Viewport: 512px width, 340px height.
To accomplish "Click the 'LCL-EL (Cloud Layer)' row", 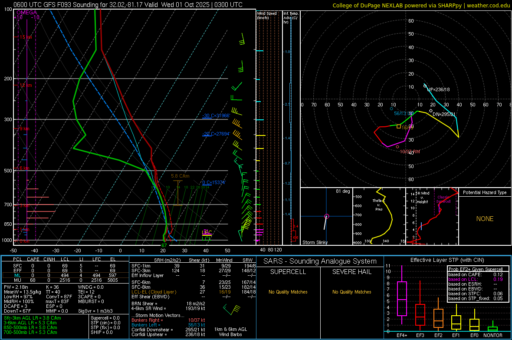I will coord(194,292).
